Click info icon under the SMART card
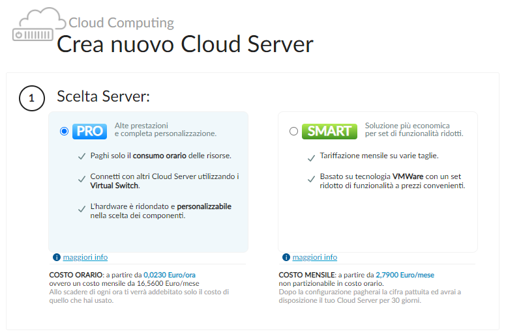The width and height of the screenshot is (506, 336). click(286, 257)
